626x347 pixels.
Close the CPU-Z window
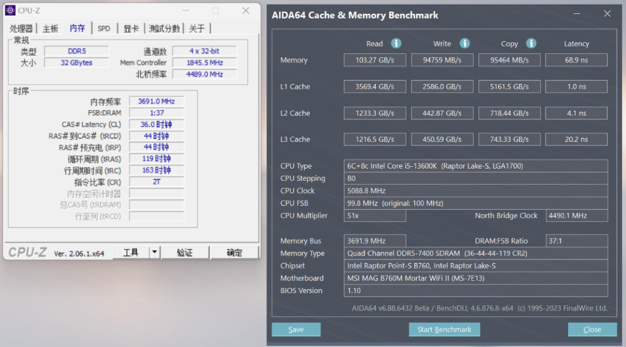pos(246,10)
